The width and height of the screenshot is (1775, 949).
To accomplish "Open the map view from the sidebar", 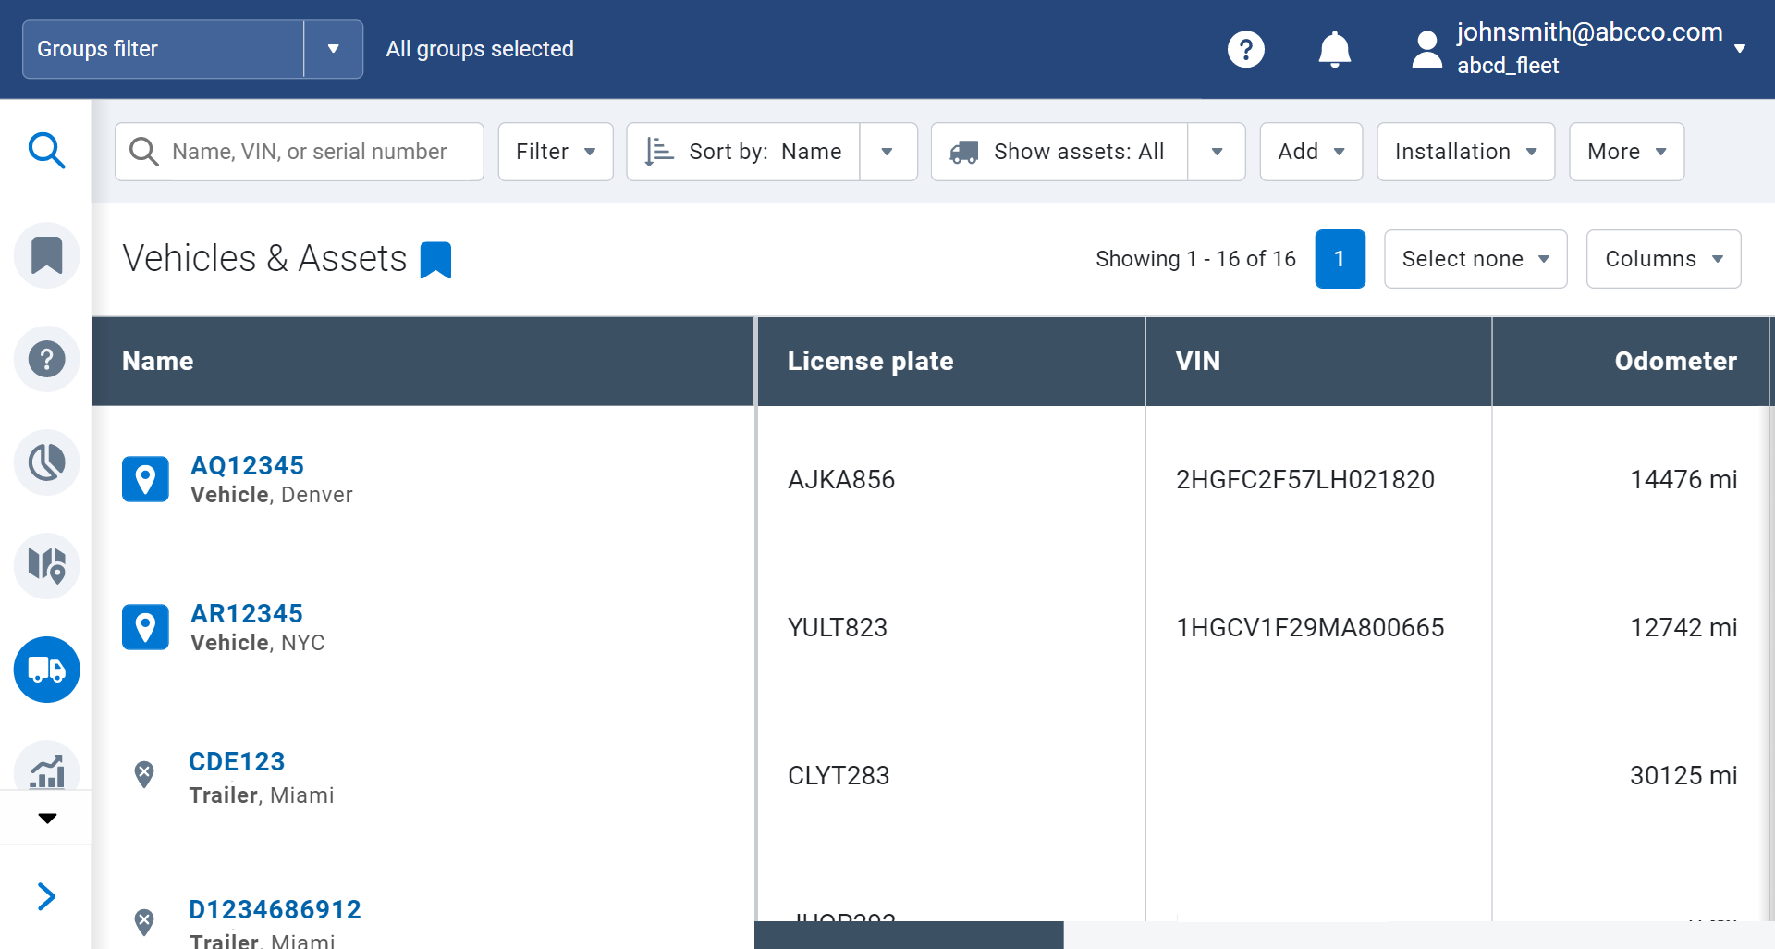I will coord(46,565).
